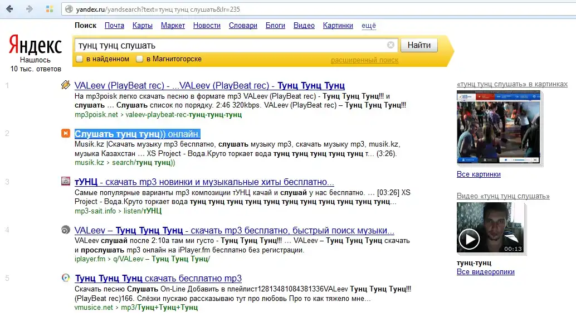Play the тунц-тунц video thumbnail

click(x=469, y=239)
